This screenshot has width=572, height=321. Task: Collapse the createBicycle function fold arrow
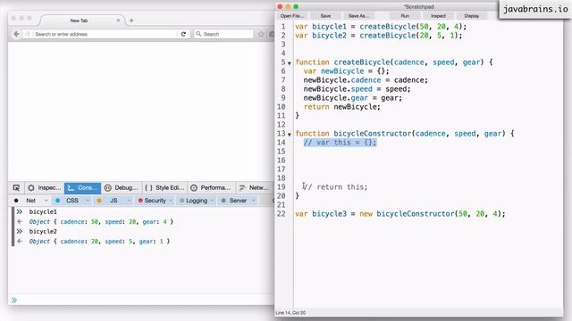(x=290, y=63)
